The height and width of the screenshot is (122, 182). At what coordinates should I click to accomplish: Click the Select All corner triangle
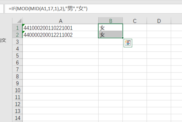pos(19,21)
